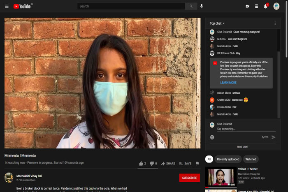Click HIDE CHAT button
This screenshot has height=192, width=288.
[x=243, y=147]
